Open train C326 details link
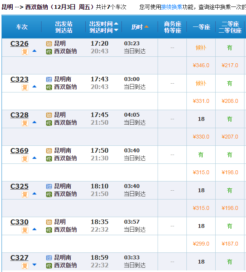 click(19, 43)
